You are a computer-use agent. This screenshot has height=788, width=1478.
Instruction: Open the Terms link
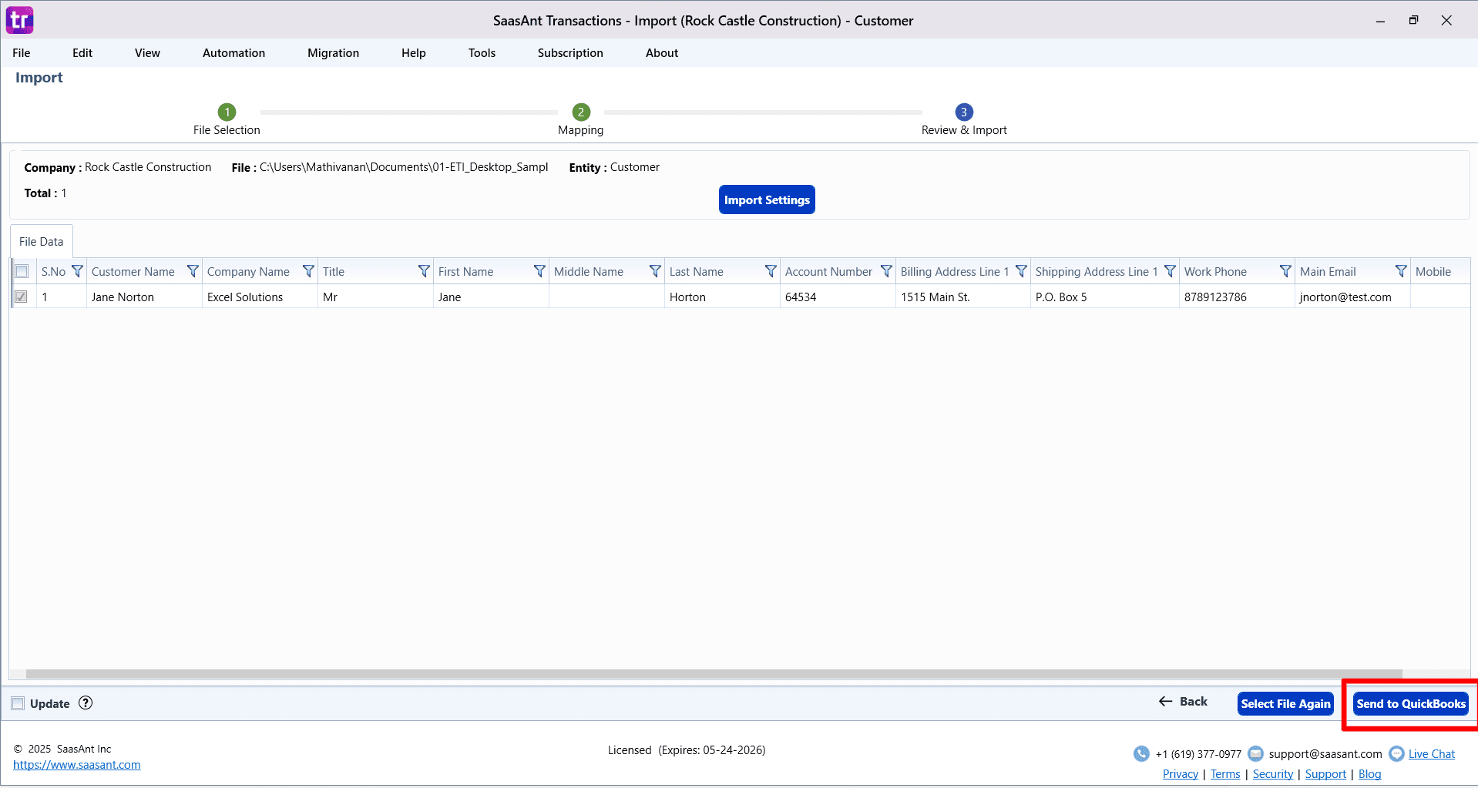pyautogui.click(x=1225, y=774)
